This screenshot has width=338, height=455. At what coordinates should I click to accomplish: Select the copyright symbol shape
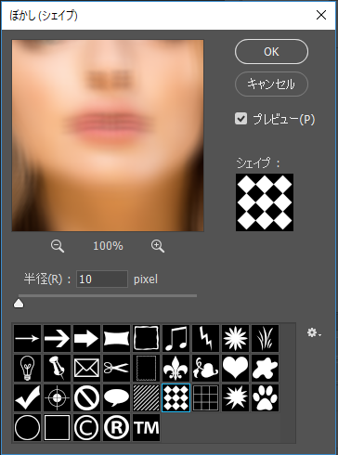point(86,427)
